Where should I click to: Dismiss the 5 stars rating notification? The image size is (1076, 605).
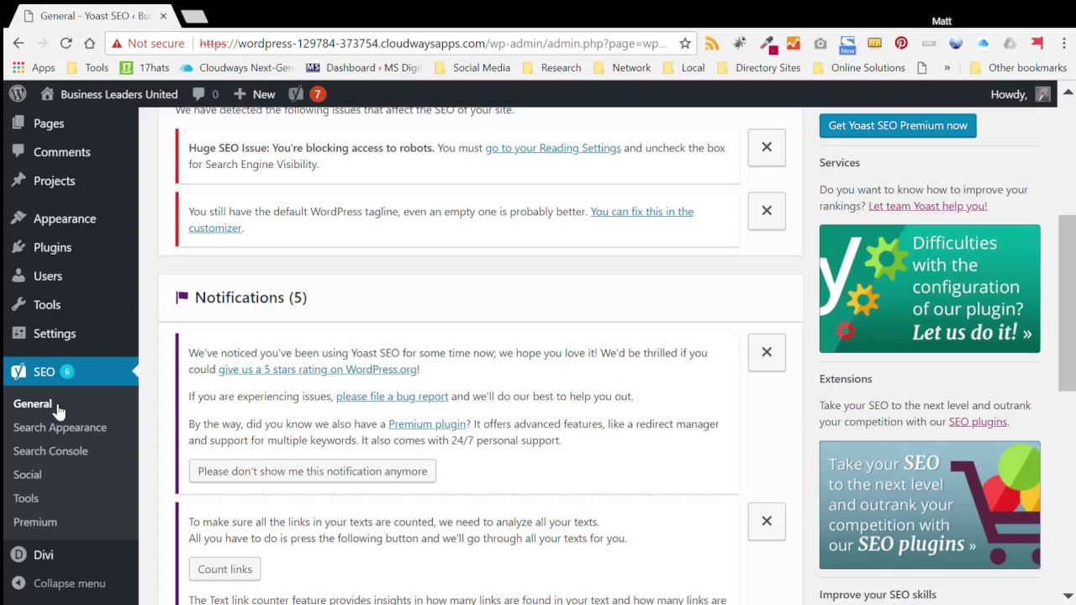tap(767, 352)
